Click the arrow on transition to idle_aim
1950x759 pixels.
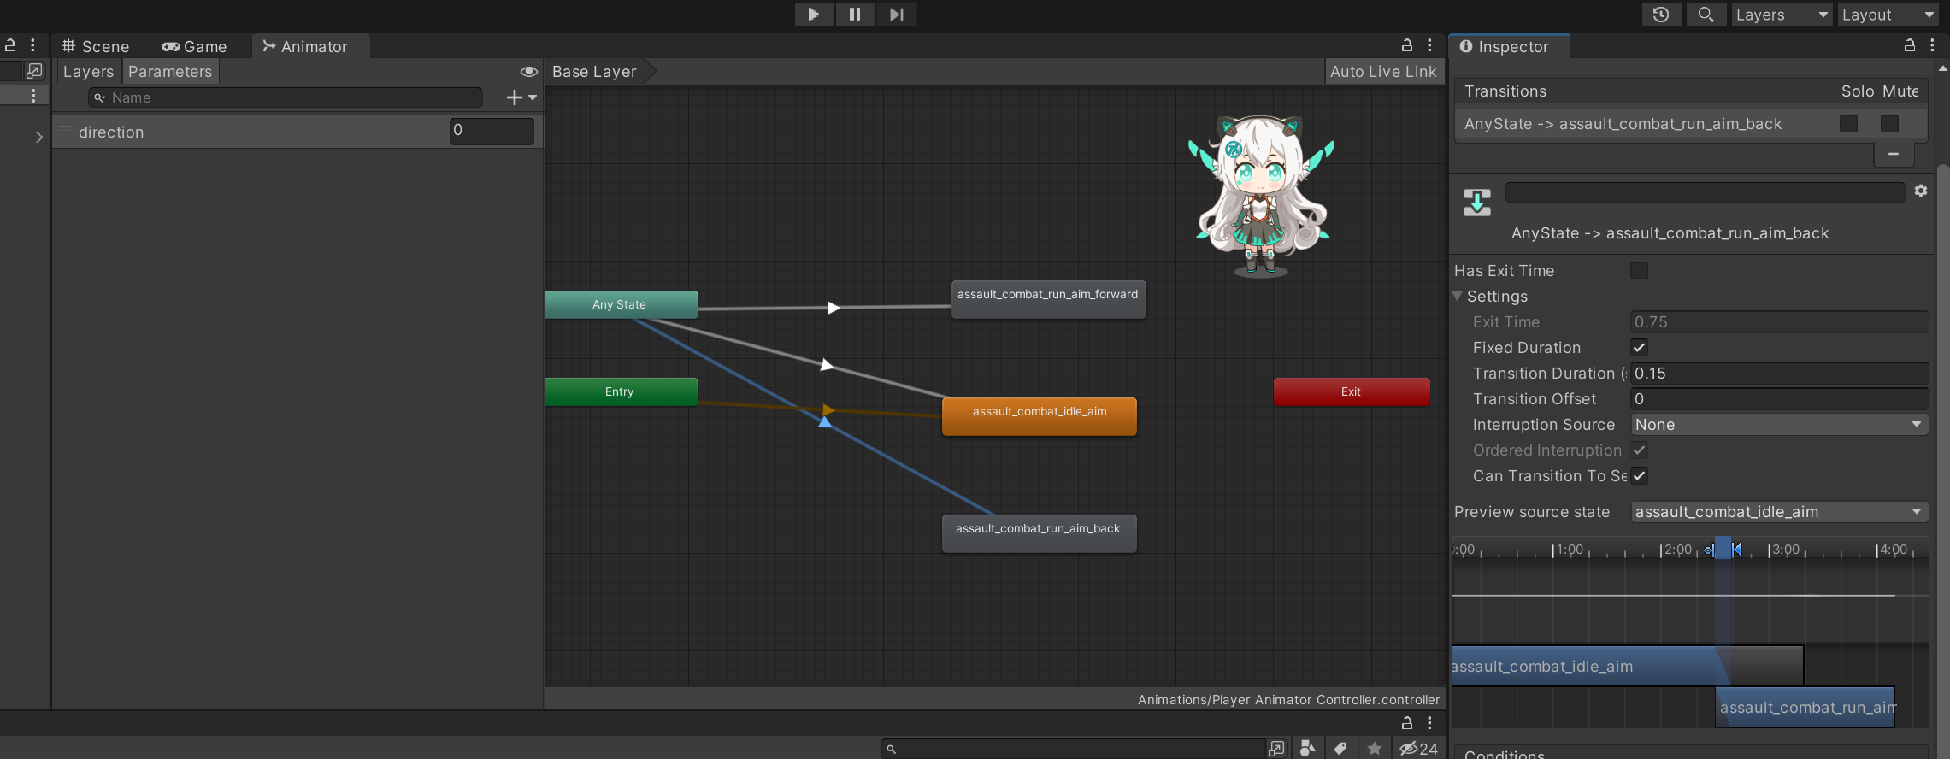pyautogui.click(x=827, y=365)
